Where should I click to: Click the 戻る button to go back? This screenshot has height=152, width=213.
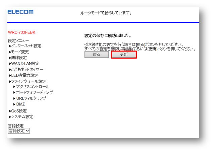coord(97,55)
